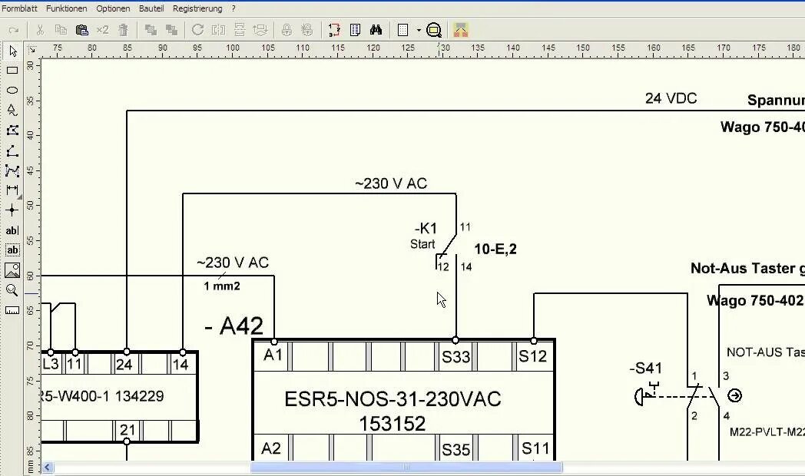805x476 pixels.
Task: Click the S12 terminal on A42
Action: pos(532,356)
